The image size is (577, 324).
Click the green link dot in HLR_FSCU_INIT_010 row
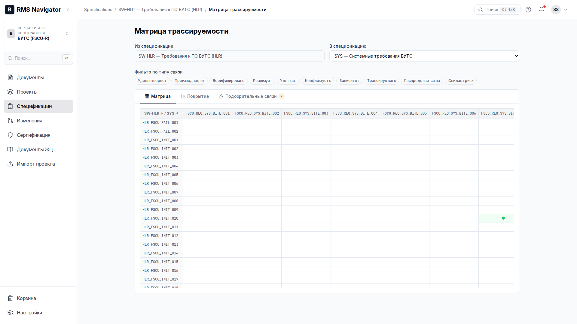[x=503, y=218]
